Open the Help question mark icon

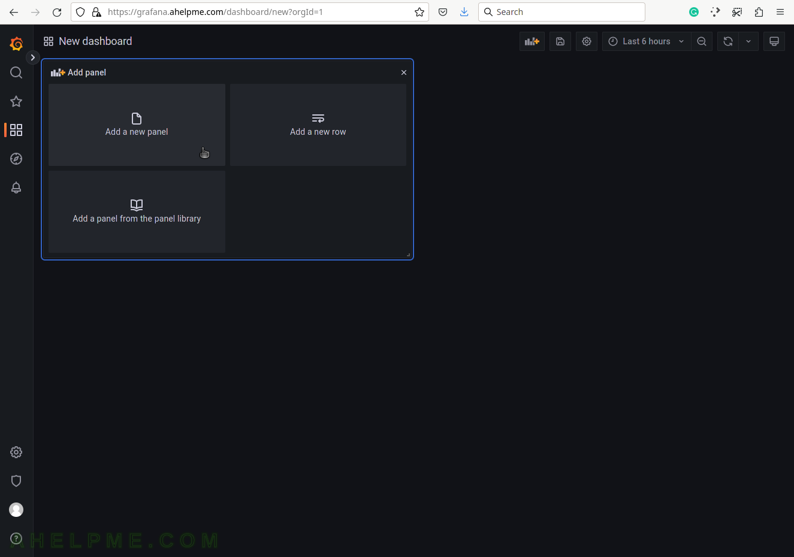[x=16, y=538]
